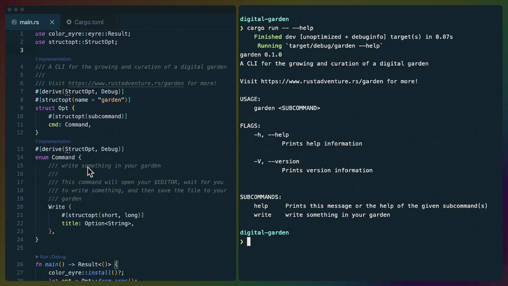This screenshot has height=286, width=508.
Task: Click 'Finished dev' build line in terminal
Action: [x=353, y=37]
